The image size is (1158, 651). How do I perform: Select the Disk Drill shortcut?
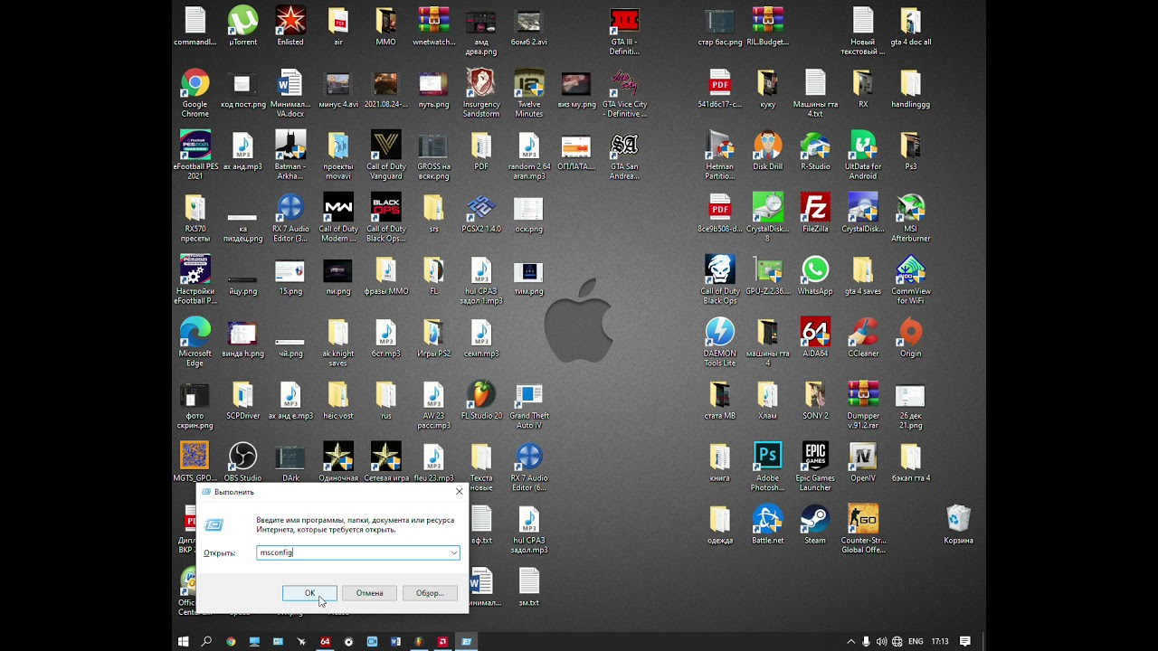[767, 151]
